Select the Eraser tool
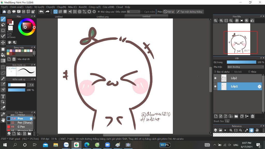Screen dimensions: 265x149 [3, 25]
